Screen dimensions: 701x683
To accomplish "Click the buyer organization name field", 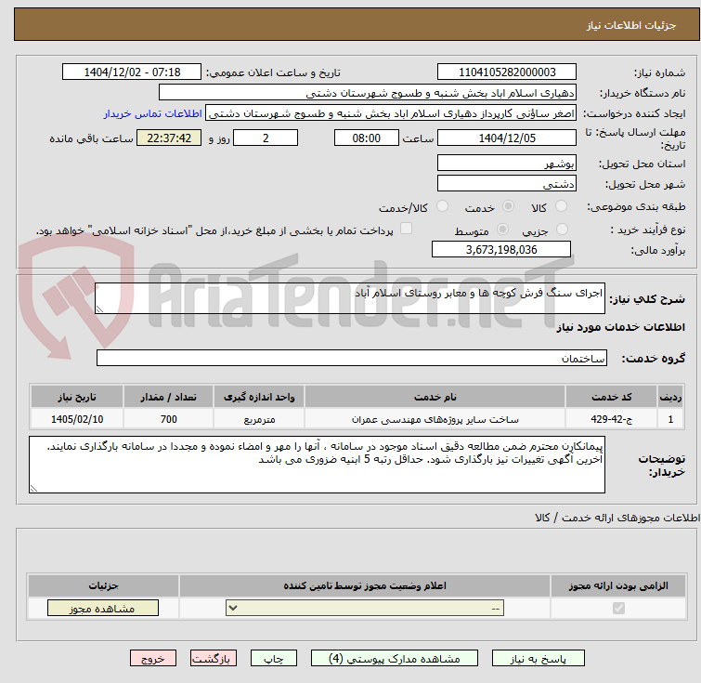I will tap(368, 93).
